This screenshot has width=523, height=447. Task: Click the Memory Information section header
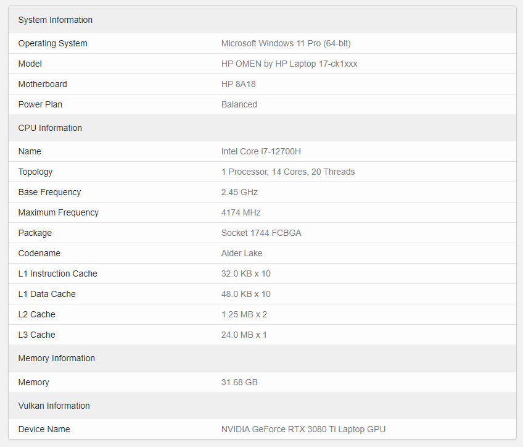tap(56, 358)
